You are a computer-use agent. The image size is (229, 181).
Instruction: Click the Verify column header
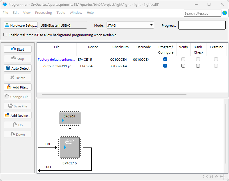click(x=183, y=50)
